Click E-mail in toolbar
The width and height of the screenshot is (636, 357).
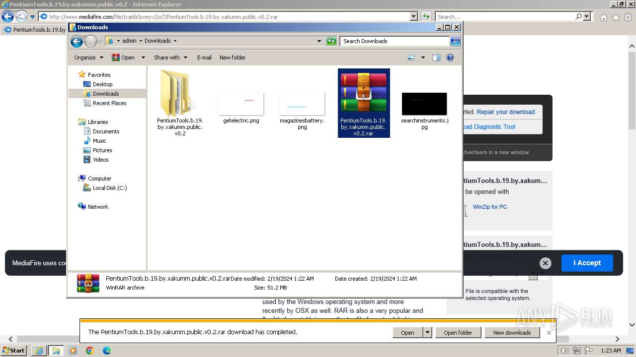pos(204,58)
